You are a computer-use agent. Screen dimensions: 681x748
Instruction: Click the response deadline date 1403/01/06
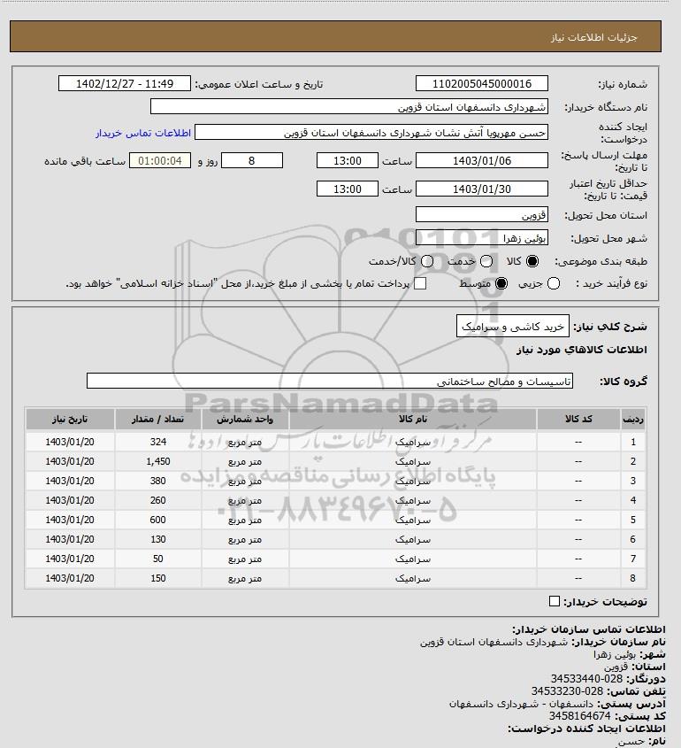point(482,160)
